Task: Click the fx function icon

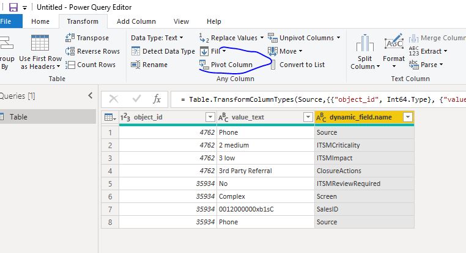Action: 157,99
